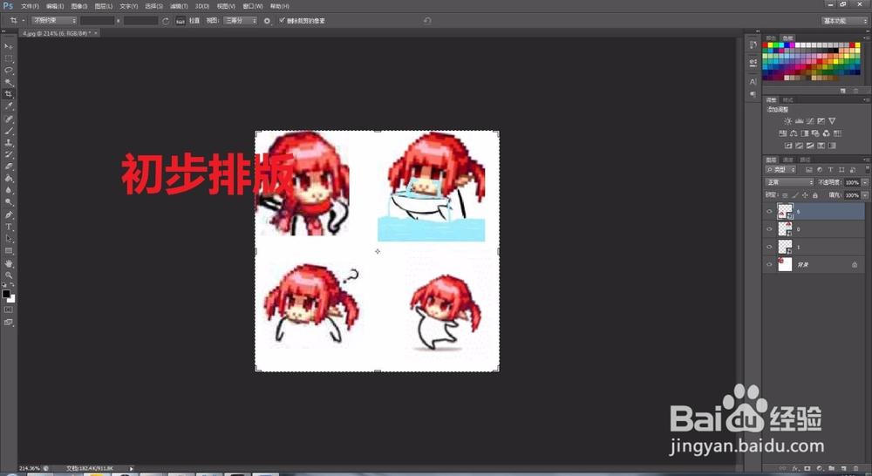Open layer filter type dropdown
Screen dimensions: 872x476
click(780, 170)
